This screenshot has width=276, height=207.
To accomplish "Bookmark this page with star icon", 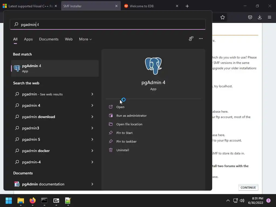I will click(x=222, y=17).
